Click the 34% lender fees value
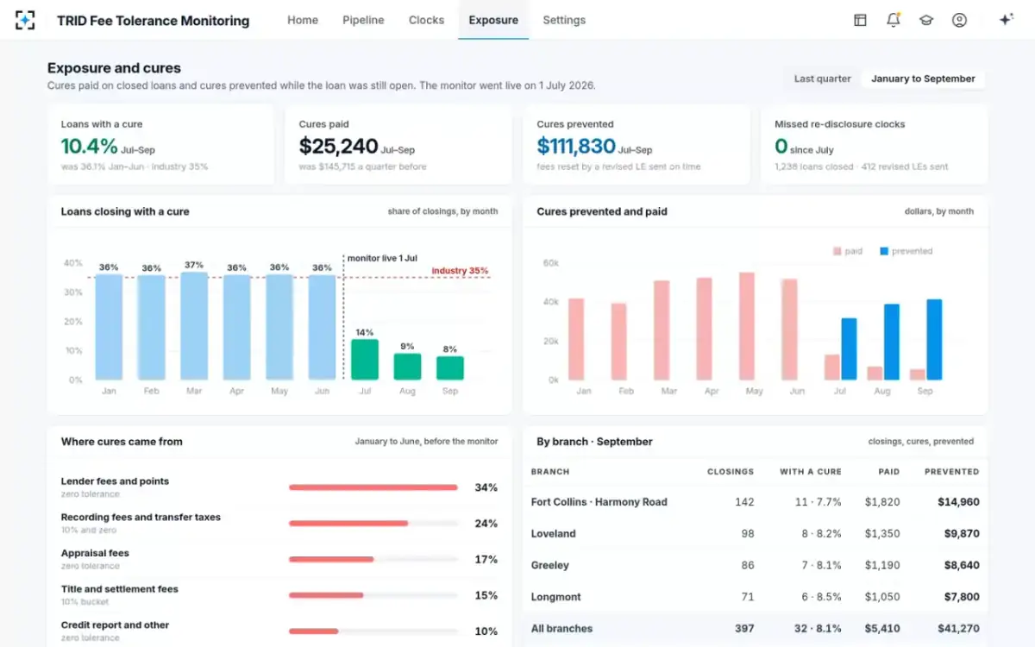1035x647 pixels. [x=486, y=487]
